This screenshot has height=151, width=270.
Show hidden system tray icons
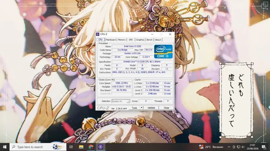coord(229,147)
